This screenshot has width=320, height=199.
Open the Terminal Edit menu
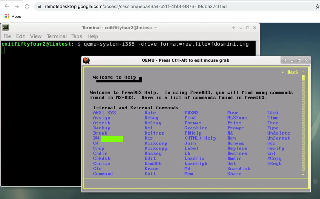pos(21,36)
